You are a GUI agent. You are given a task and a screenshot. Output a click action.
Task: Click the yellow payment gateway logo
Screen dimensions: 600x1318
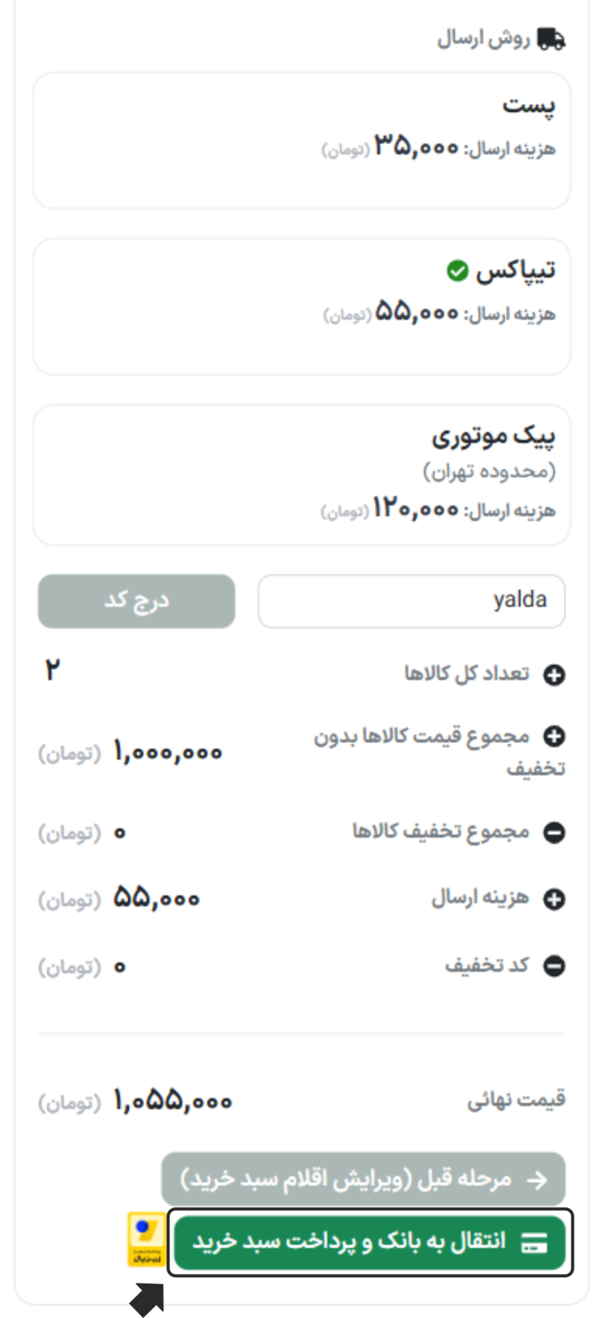(x=146, y=1239)
